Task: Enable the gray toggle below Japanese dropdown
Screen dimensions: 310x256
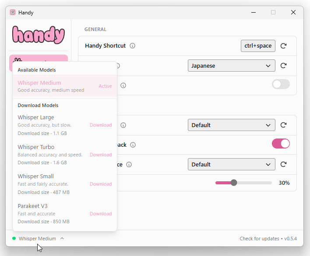Action: 281,84
